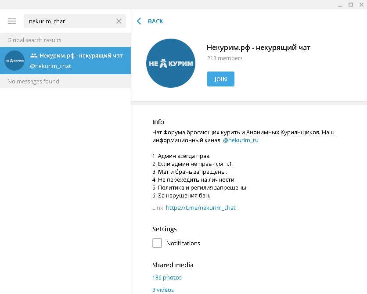
Task: Click rule '1. Админ всегда прав.'
Action: pyautogui.click(x=181, y=156)
